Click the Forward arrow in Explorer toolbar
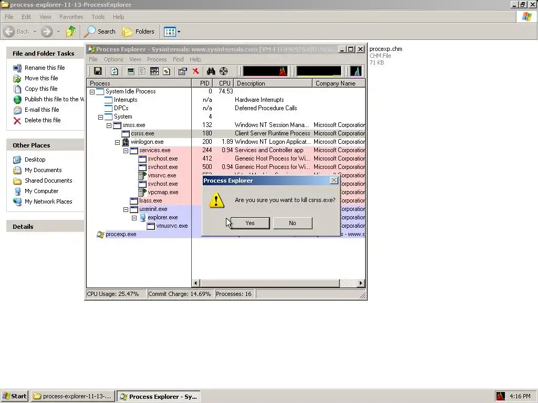This screenshot has width=538, height=403. pyautogui.click(x=47, y=31)
